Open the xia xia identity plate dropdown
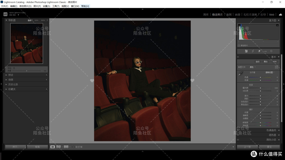This screenshot has height=160, width=285. [x=18, y=15]
